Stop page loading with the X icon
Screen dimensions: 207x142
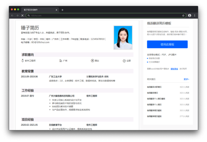(x=22, y=15)
